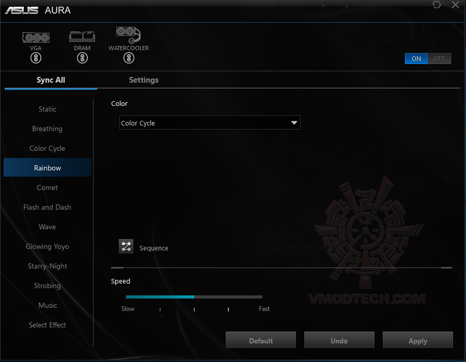Open Select Effect option
Screen dimensions: 466x362
click(x=47, y=325)
